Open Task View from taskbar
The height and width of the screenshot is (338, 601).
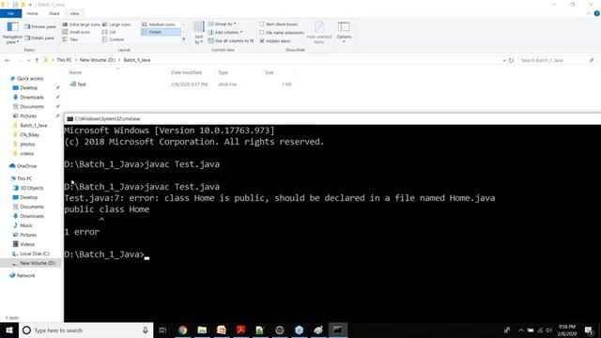click(162, 330)
